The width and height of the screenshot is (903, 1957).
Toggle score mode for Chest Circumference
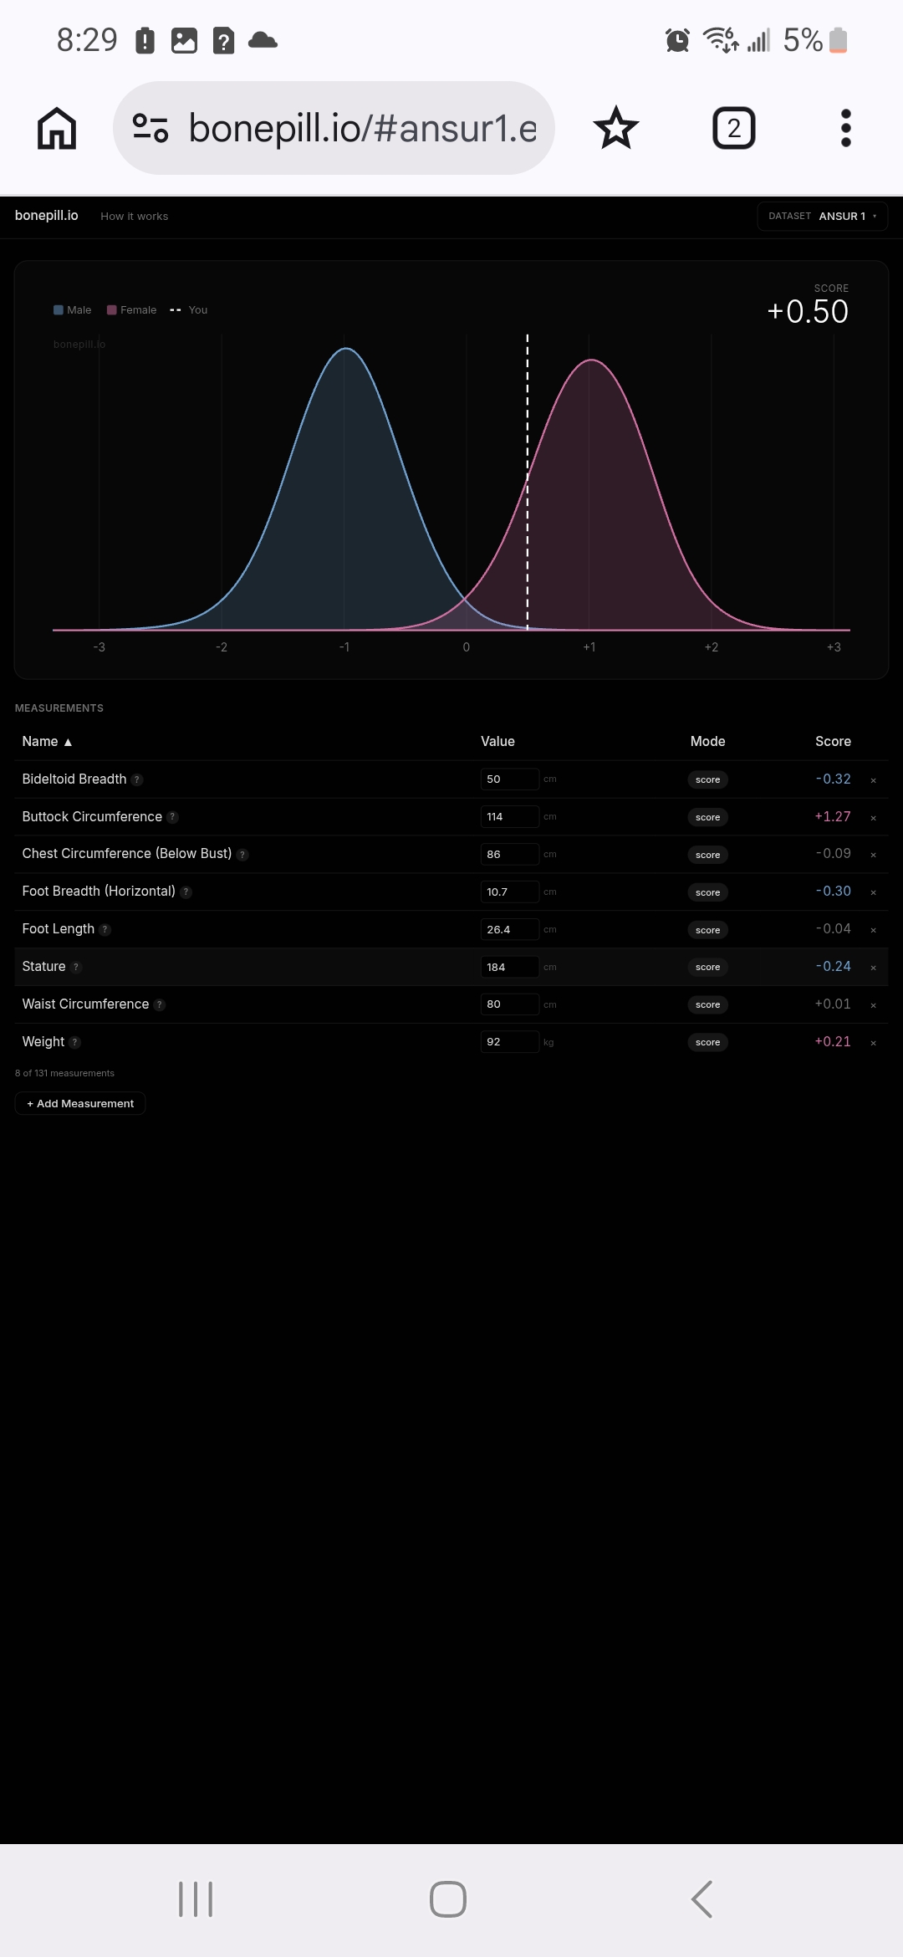tap(707, 855)
